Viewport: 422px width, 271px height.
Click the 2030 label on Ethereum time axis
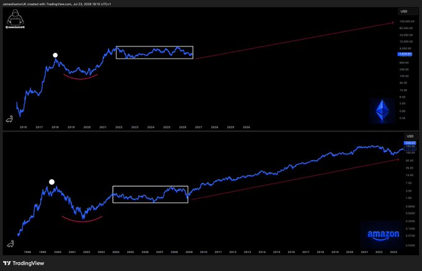click(x=246, y=127)
